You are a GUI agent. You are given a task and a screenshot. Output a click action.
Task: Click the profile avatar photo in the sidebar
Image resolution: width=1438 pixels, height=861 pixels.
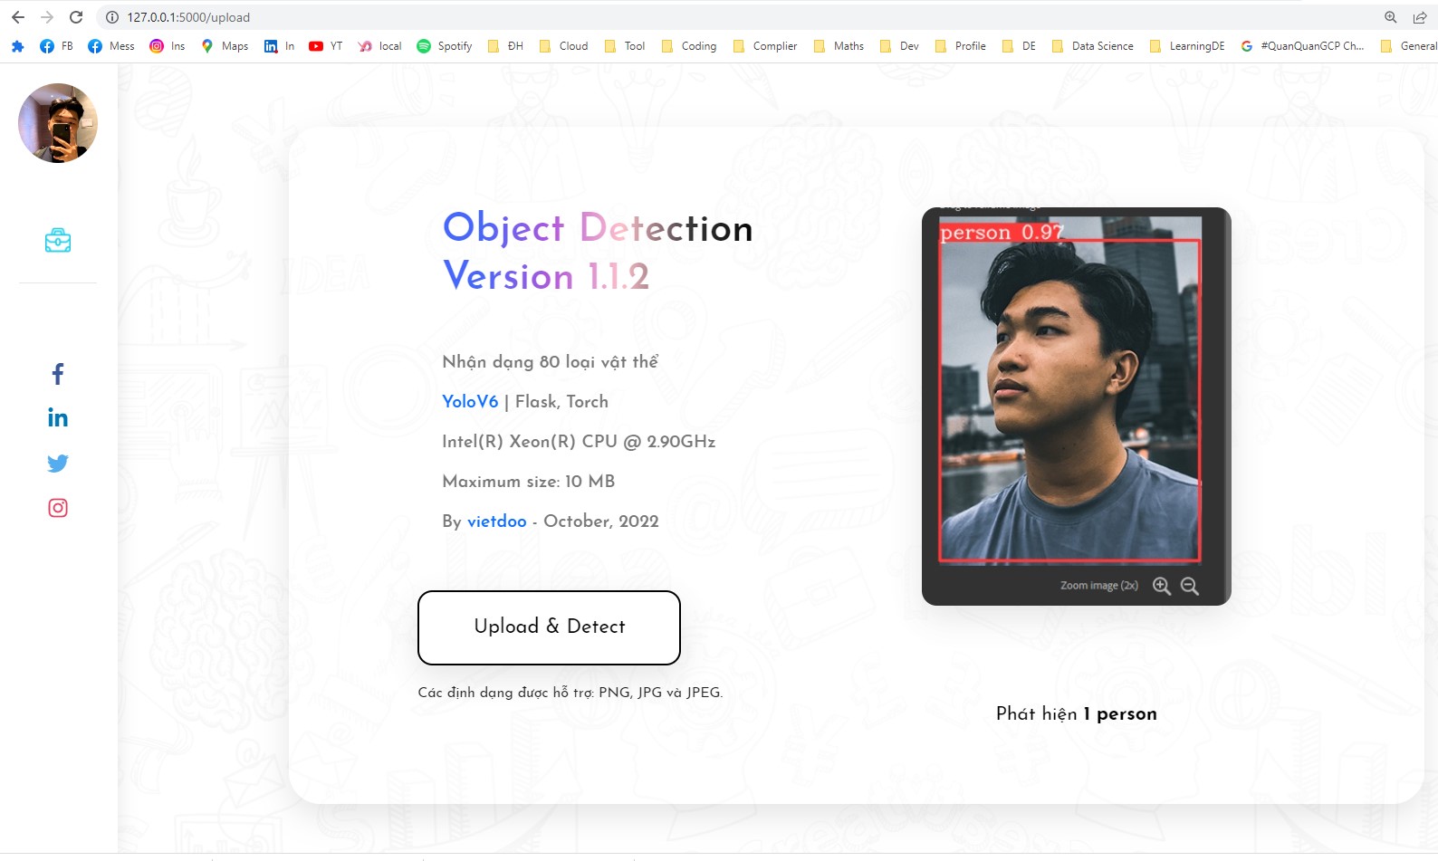[58, 123]
